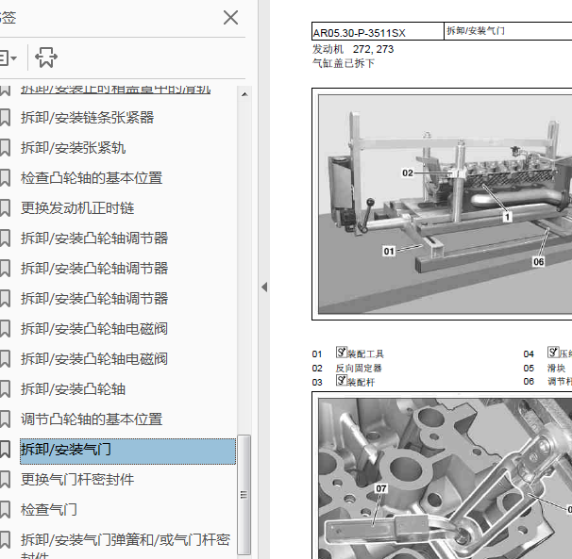Image resolution: width=572 pixels, height=559 pixels.
Task: Click legend text 反向固定器
Action: (x=359, y=368)
